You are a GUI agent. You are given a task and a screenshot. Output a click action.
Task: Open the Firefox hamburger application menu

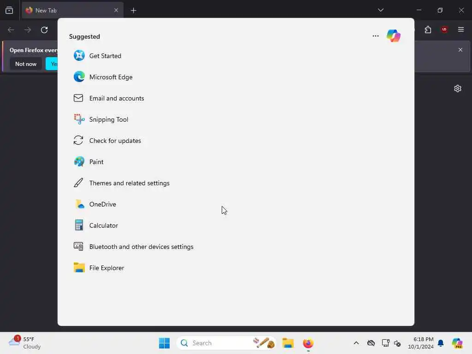coord(460,29)
